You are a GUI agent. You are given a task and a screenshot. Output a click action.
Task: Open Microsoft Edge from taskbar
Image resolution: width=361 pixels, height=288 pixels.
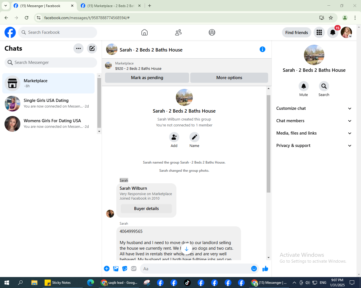[91, 283]
